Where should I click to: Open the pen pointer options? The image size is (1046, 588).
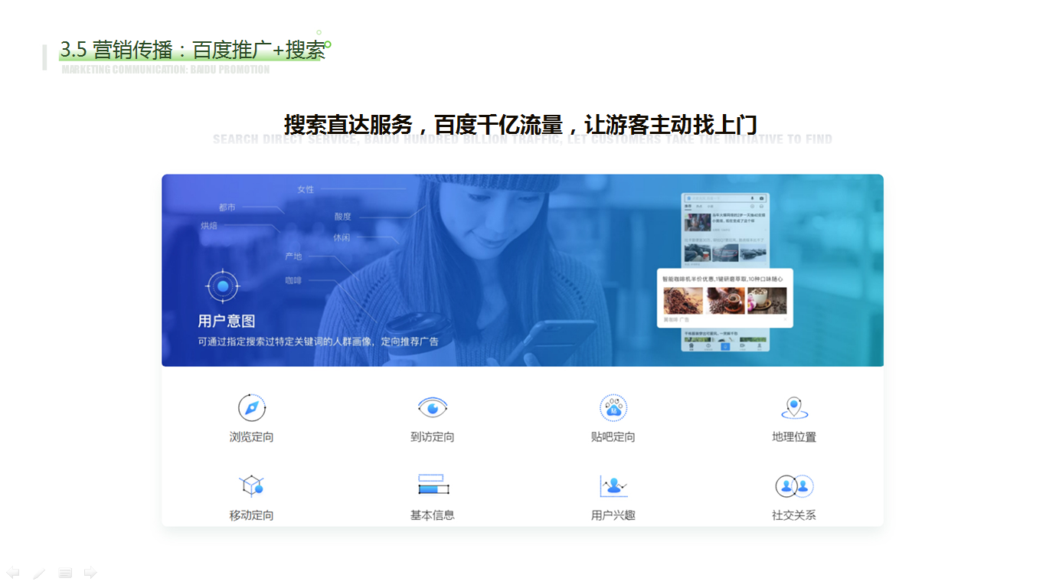pyautogui.click(x=39, y=573)
